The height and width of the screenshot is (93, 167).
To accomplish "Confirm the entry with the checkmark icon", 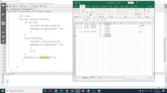I will click(x=94, y=20).
